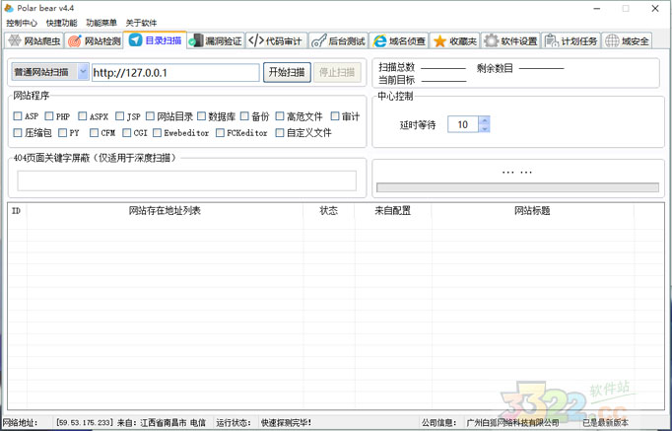This screenshot has height=431, width=672.
Task: Click the 后台测试 tab icon
Action: pyautogui.click(x=317, y=41)
